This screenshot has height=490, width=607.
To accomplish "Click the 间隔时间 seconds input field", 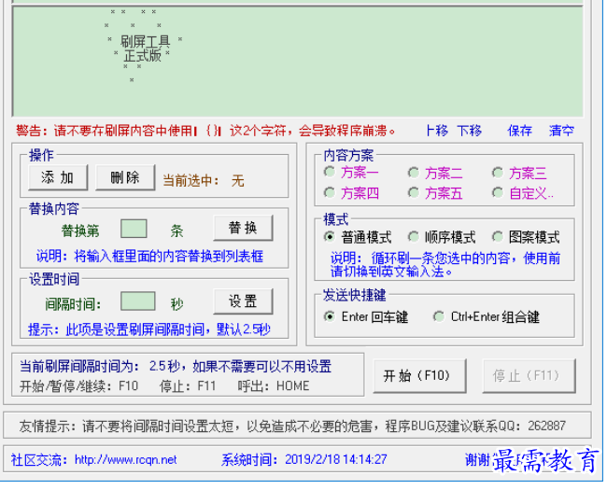I will (x=138, y=301).
